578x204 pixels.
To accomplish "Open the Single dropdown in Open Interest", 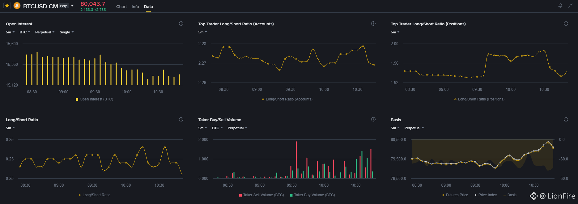I will point(67,32).
